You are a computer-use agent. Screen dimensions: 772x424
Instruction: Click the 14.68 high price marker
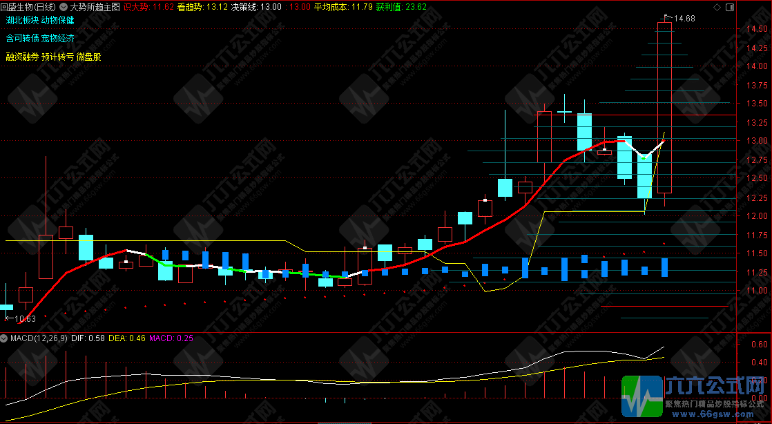684,19
